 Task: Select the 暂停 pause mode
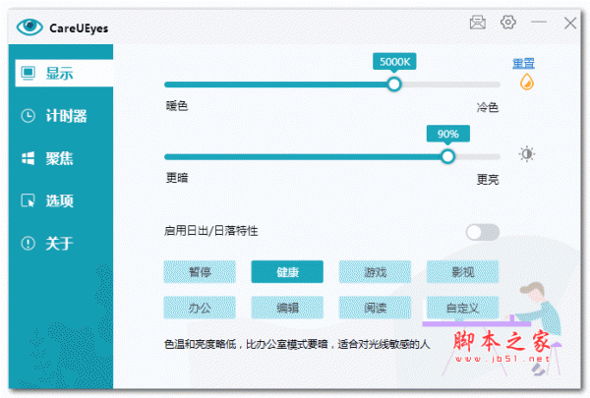coord(200,271)
